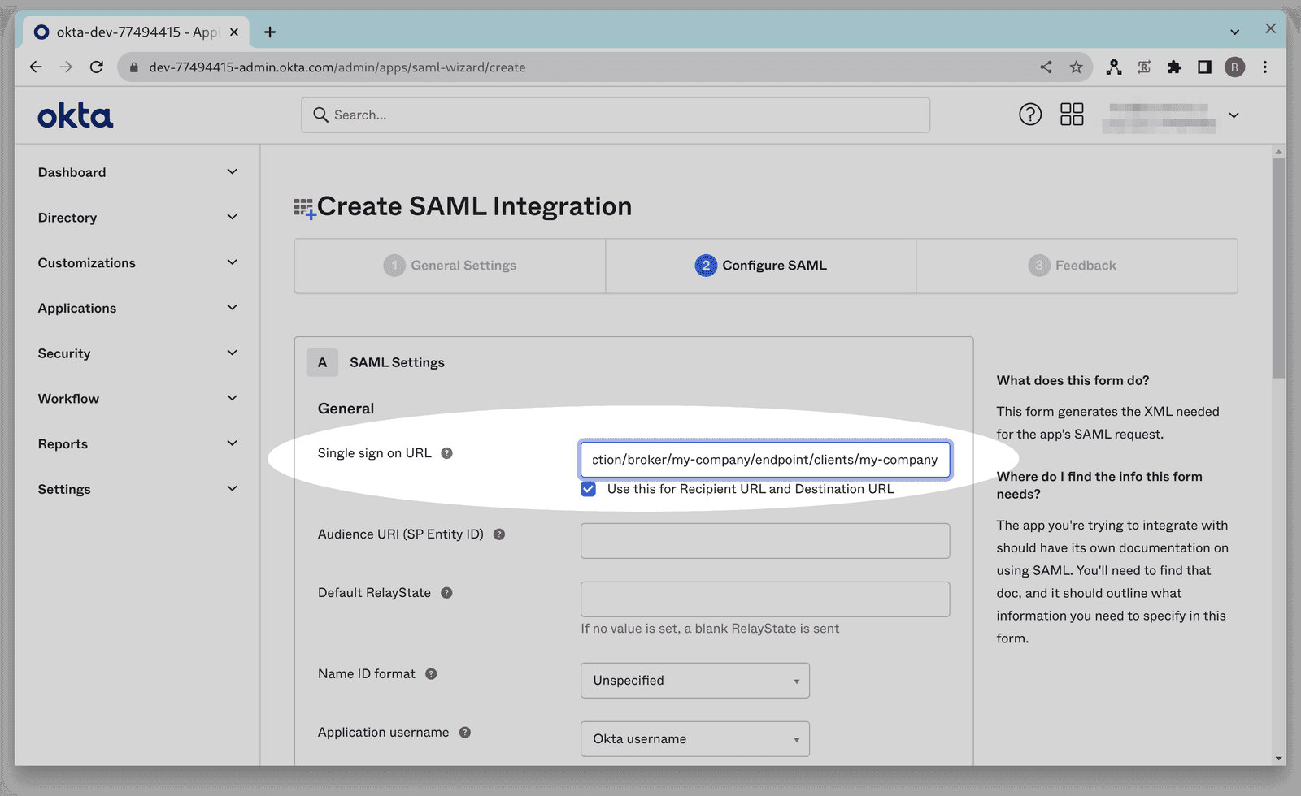Screen dimensions: 1301x796
Task: Close the okta-dev-77494415 tab
Action: 234,32
